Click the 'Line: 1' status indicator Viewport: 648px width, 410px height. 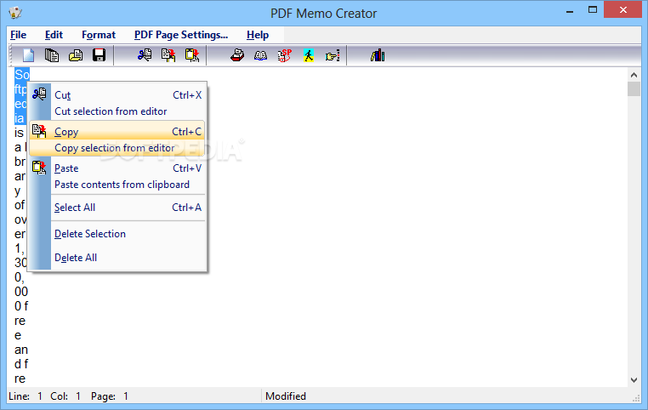pos(26,396)
